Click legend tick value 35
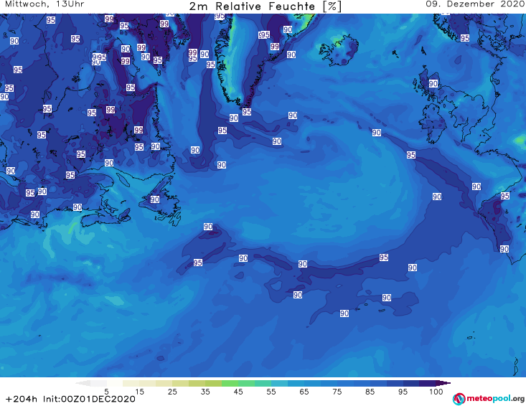 coord(205,392)
